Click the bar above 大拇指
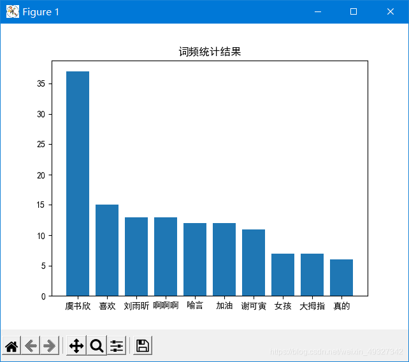 (x=312, y=275)
